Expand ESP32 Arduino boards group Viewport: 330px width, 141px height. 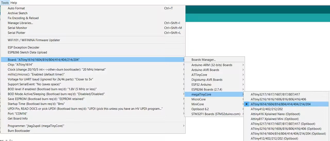[214, 85]
